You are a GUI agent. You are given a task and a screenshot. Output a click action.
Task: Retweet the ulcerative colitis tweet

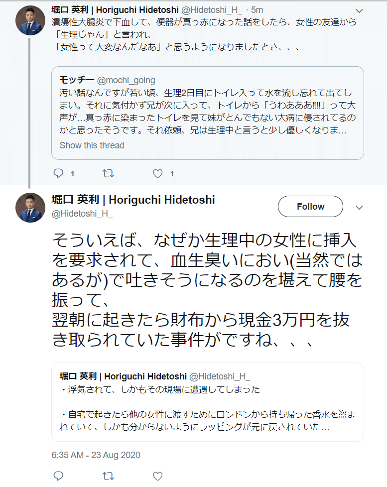coord(108,173)
